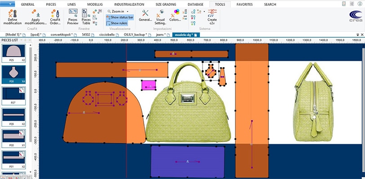
Task: Expand the Zoom in dropdown arrow
Action: point(128,11)
